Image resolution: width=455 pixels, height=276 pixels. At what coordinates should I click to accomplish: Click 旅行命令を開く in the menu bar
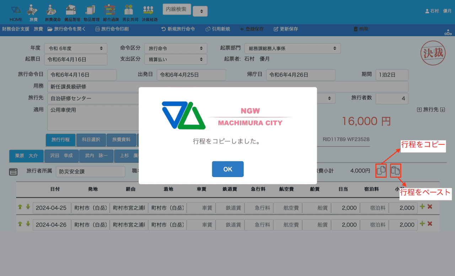point(66,29)
